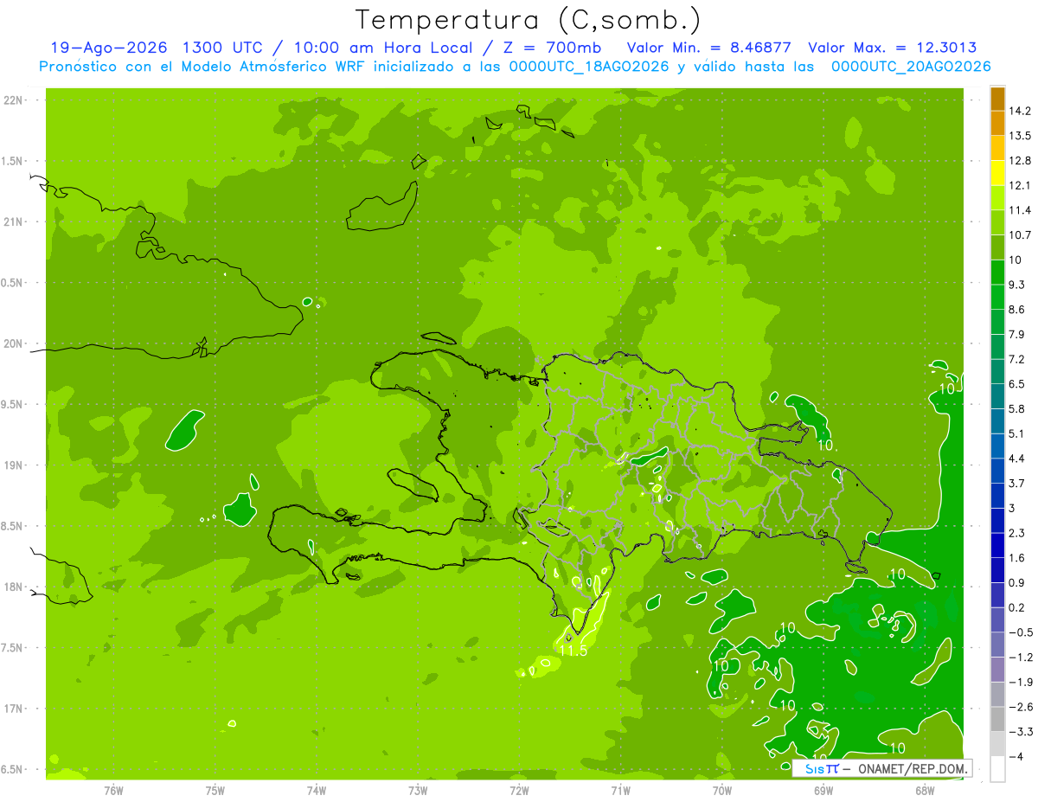Click the "-1.9" colorbar value
The width and height of the screenshot is (1038, 802).
pos(1021,681)
